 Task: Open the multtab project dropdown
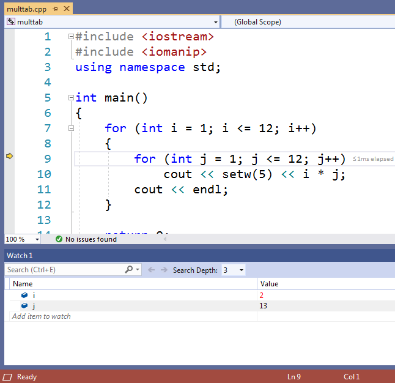click(x=215, y=22)
